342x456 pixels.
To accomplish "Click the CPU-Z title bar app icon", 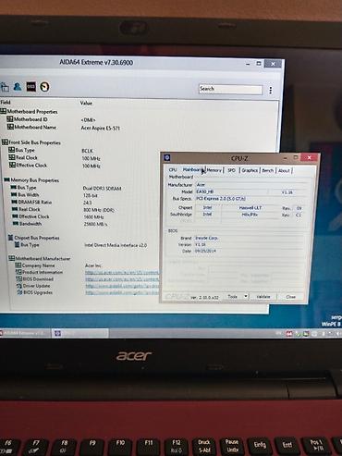I will 167,158.
